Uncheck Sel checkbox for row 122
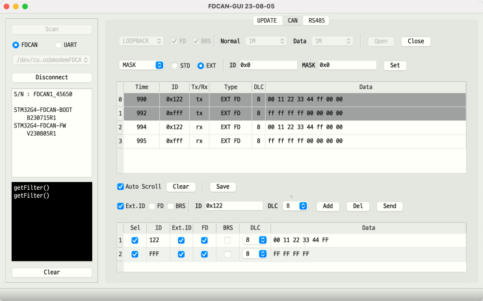 coord(135,241)
